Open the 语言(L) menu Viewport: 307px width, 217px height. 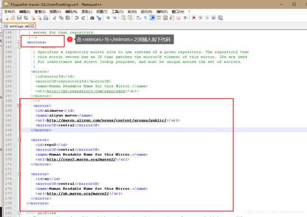(x=87, y=12)
